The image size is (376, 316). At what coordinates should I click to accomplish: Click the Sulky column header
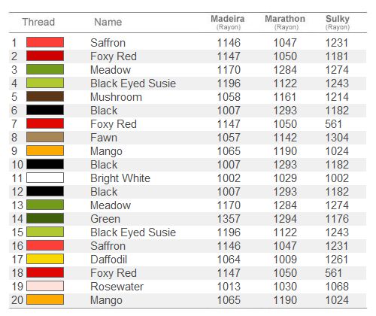pyautogui.click(x=338, y=22)
